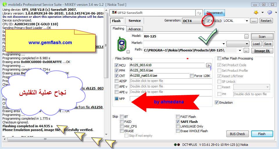Toggle SAFE Flash option
The image size is (279, 149).
tap(178, 122)
